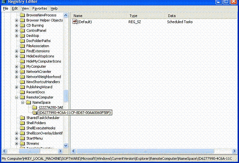Click the MyComputer folder icon

coord(22,66)
